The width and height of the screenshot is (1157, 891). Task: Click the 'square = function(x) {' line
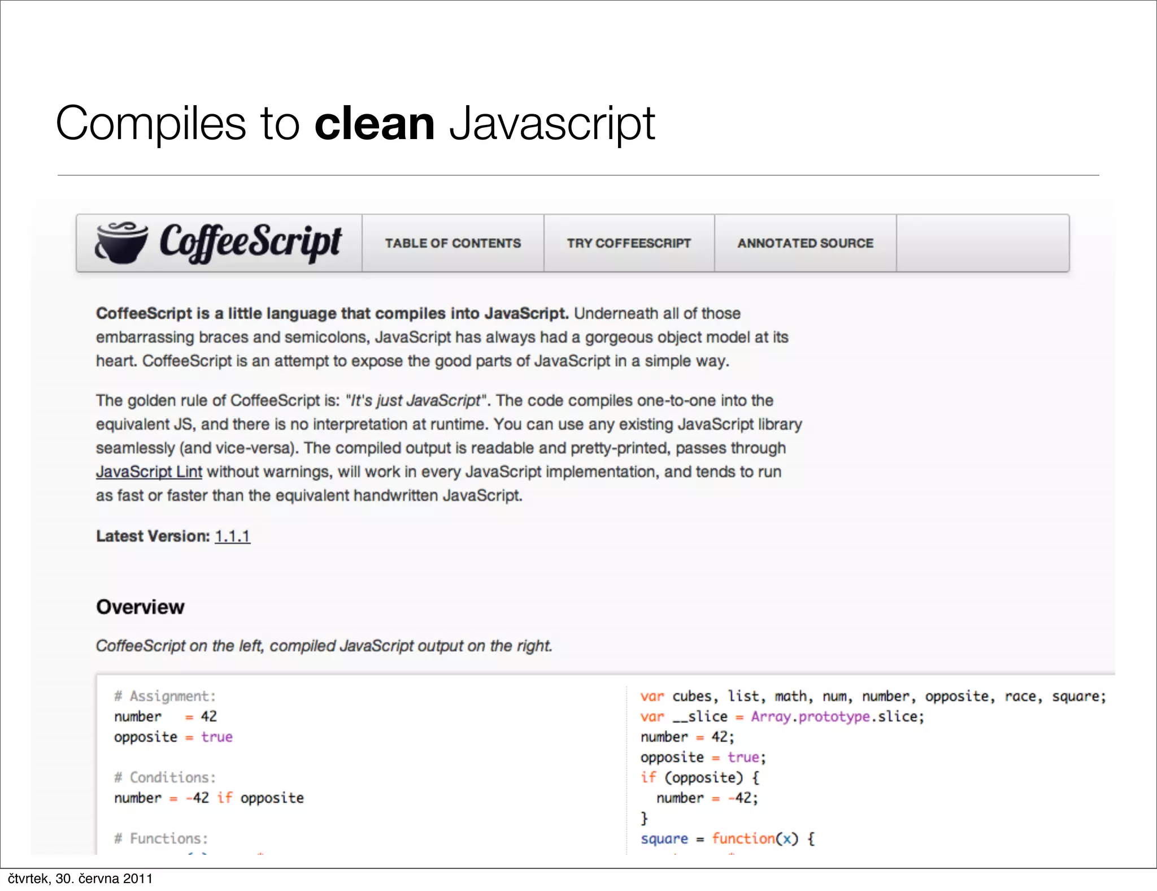coord(728,838)
